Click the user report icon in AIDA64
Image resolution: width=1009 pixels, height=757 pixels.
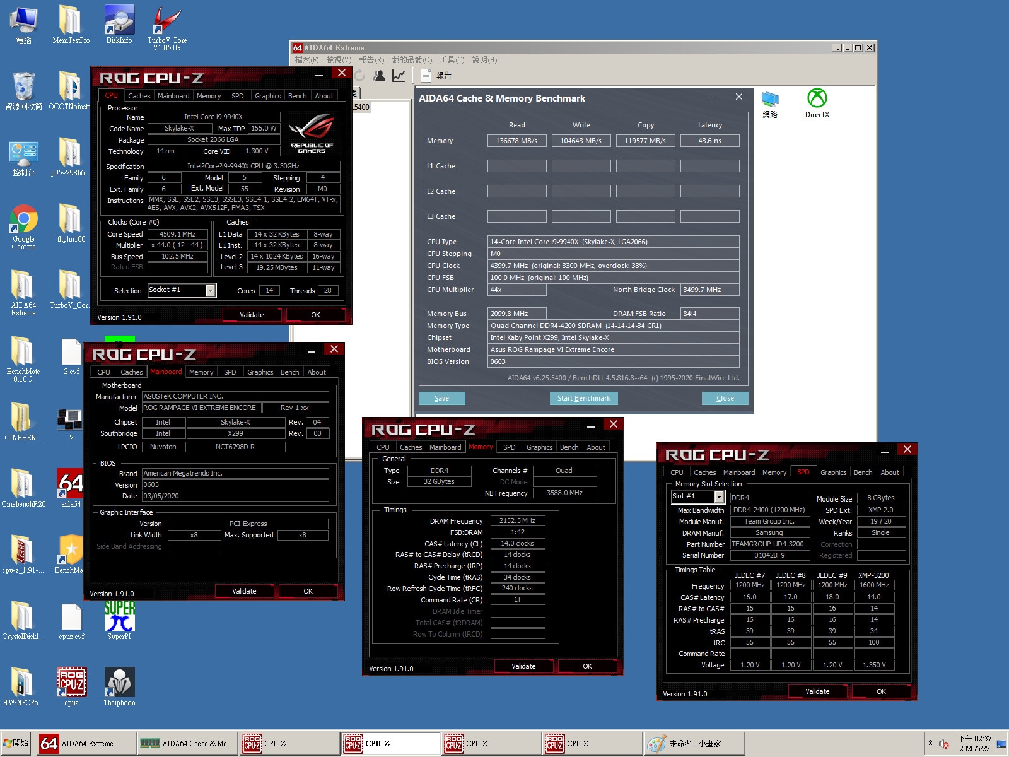pos(379,76)
